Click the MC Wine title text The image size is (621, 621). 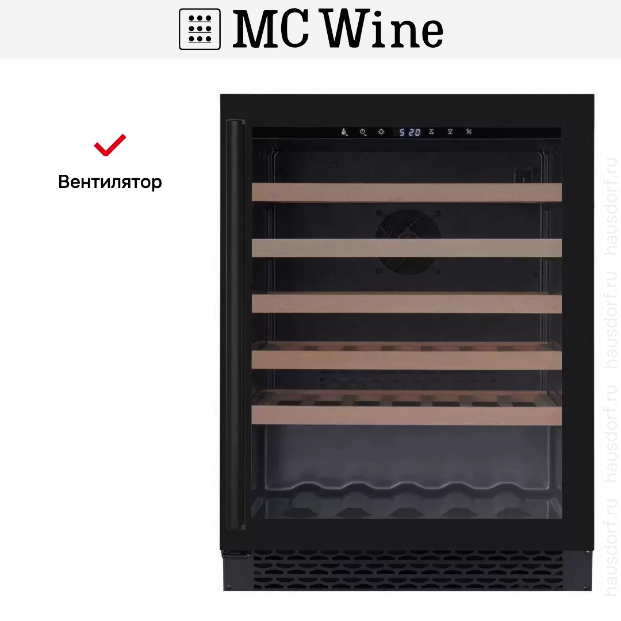click(x=338, y=29)
